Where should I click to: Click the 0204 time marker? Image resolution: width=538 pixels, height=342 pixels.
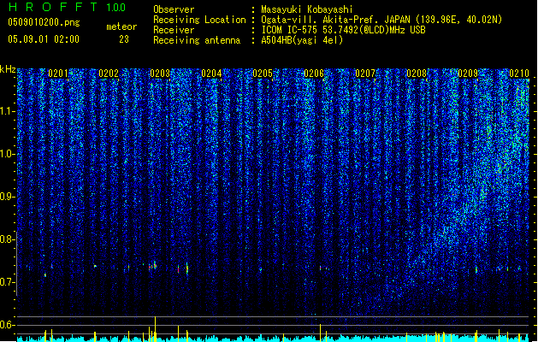coord(211,74)
